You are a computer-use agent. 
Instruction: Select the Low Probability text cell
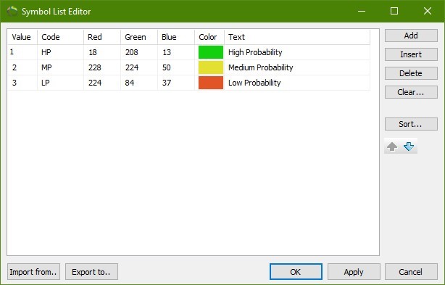(297, 83)
